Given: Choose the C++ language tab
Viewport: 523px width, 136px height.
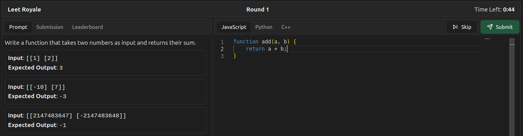Looking at the screenshot, I should [x=286, y=27].
